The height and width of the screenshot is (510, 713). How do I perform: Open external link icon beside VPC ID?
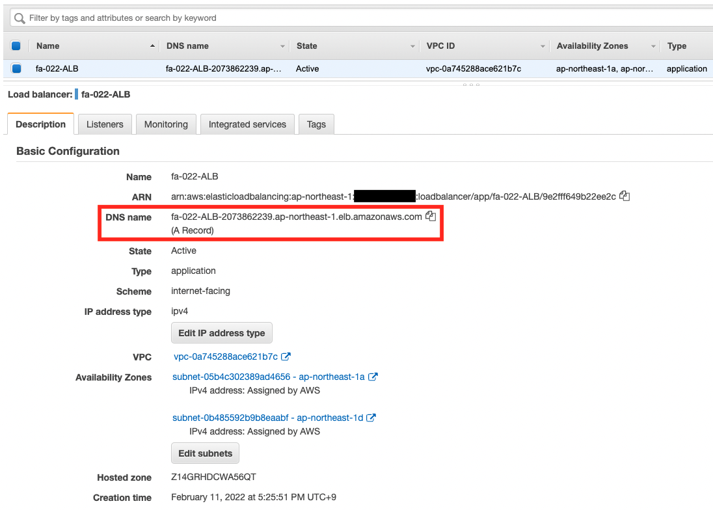[x=286, y=356]
